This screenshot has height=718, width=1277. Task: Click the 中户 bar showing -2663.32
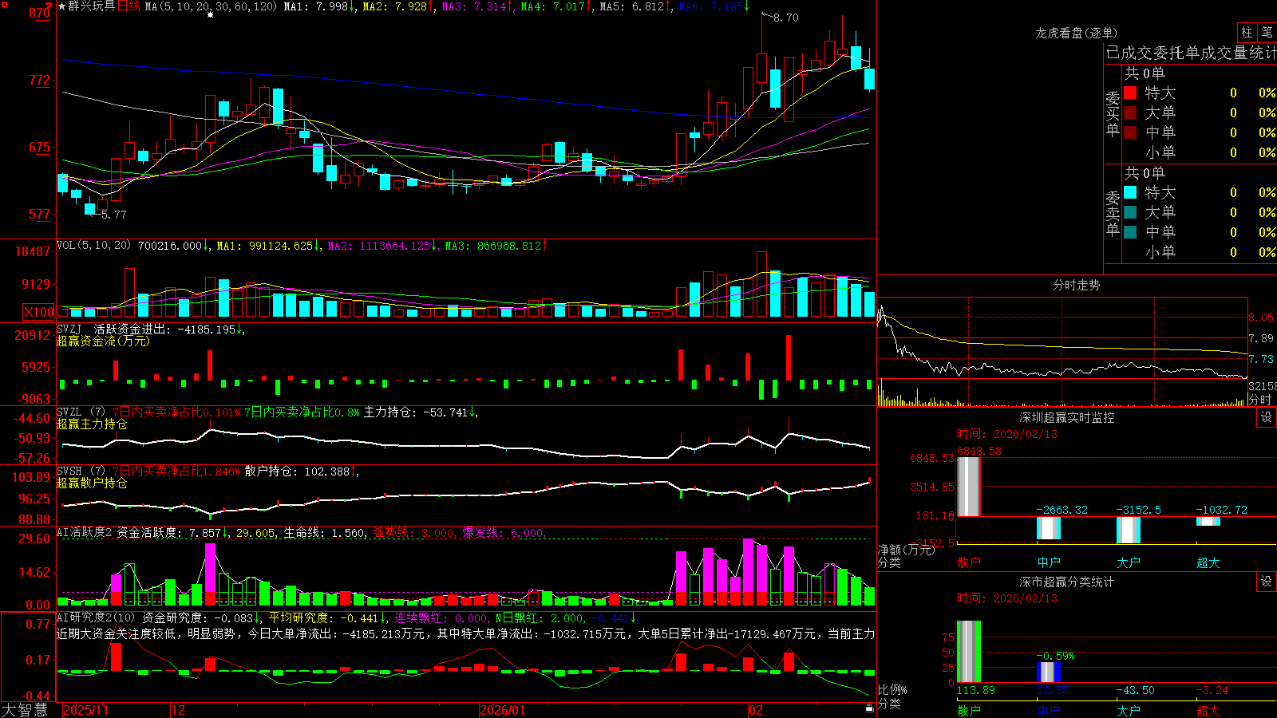pyautogui.click(x=1049, y=528)
